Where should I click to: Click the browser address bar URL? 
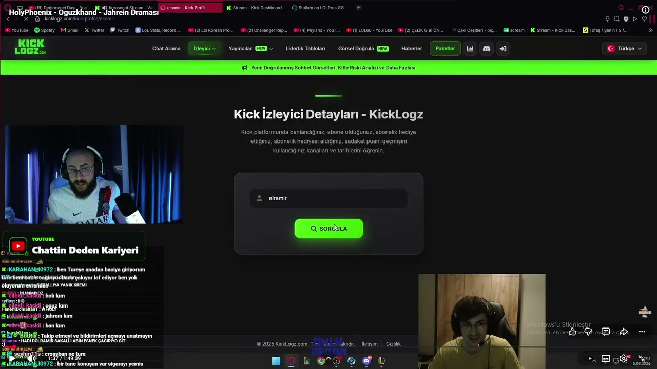pos(80,19)
